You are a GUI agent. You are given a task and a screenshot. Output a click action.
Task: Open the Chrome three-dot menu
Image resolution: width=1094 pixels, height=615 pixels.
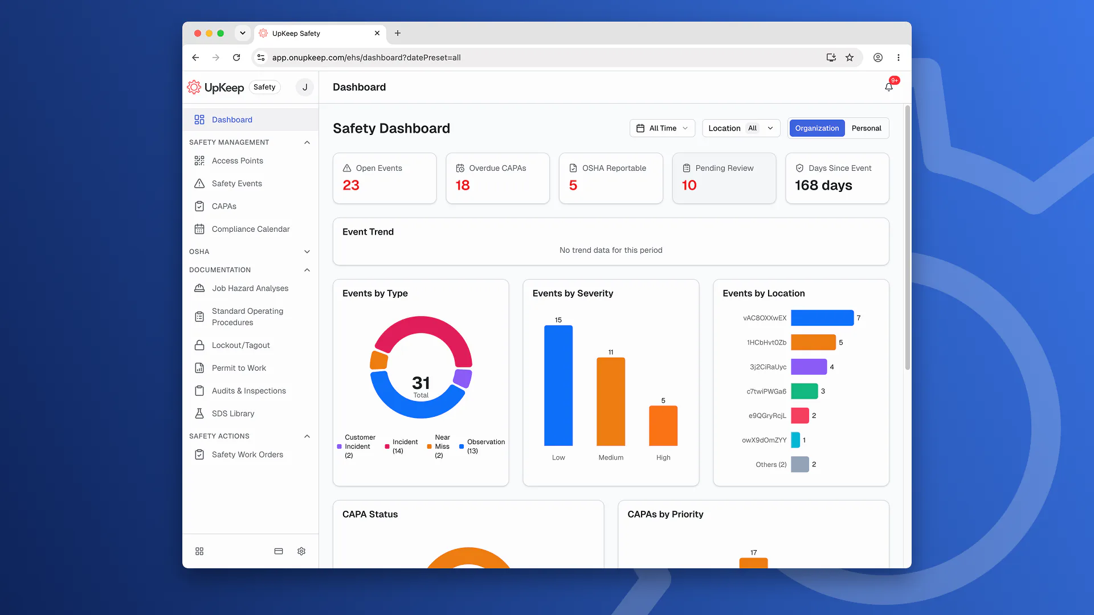click(899, 58)
